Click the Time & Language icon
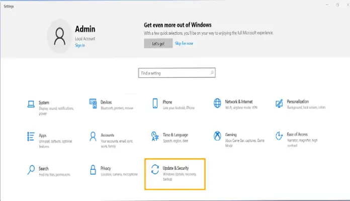350x201 pixels. pos(155,137)
